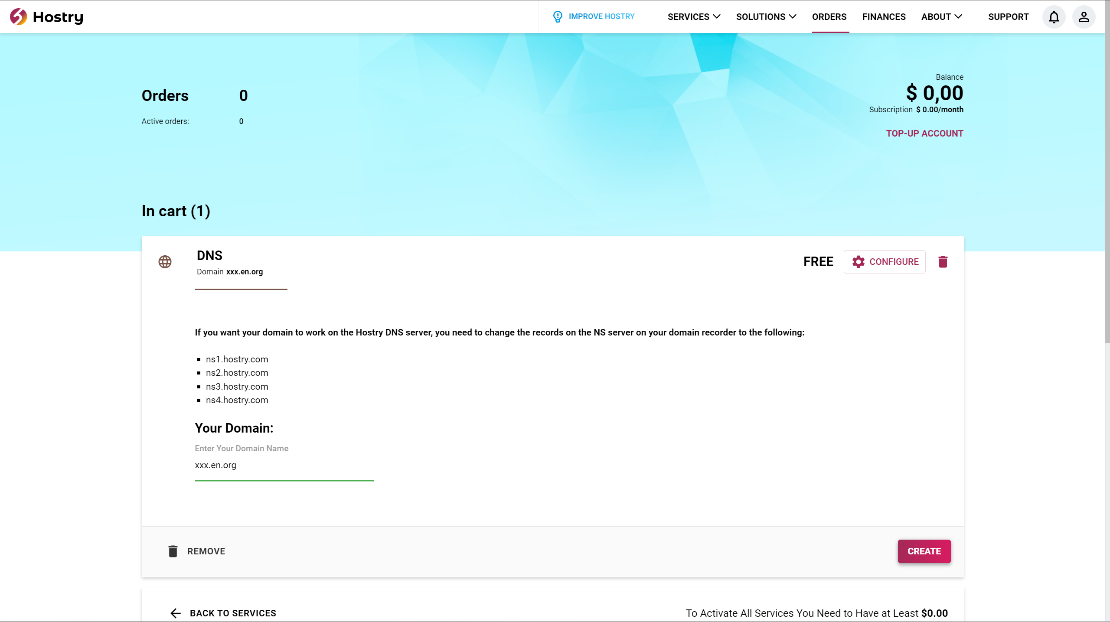This screenshot has height=622, width=1110.
Task: Expand the Solutions dropdown menu
Action: (x=766, y=17)
